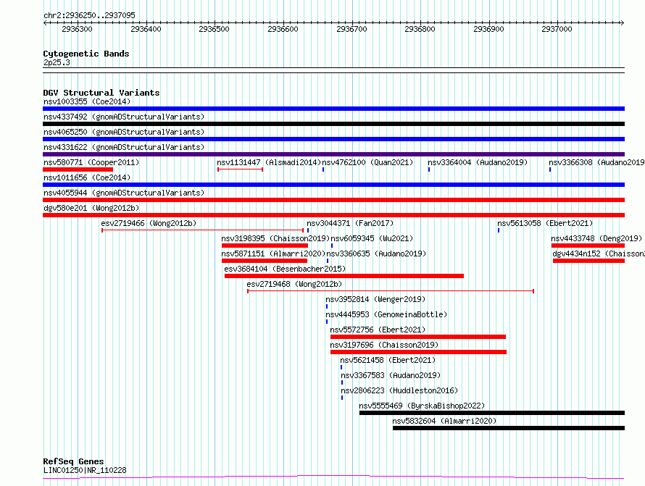Click the nsv580771 (Cooper2011) label
Screen dimensions: 645x486
tap(91, 162)
